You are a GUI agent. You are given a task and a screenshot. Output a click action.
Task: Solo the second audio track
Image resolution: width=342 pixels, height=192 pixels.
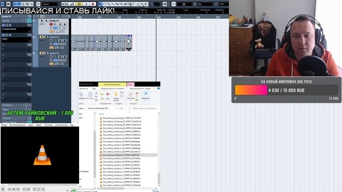[46, 37]
